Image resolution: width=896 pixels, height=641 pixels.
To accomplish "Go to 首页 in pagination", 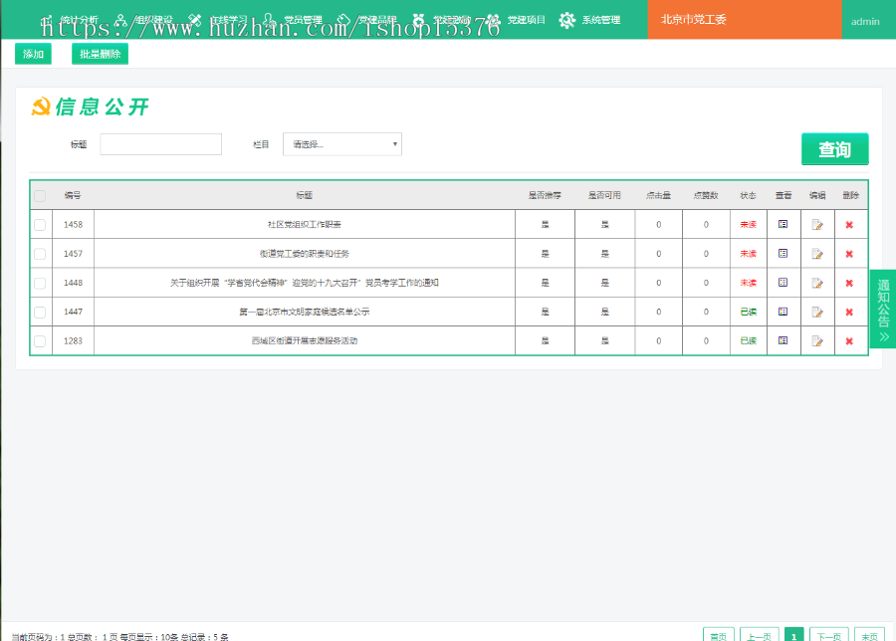I will [718, 635].
